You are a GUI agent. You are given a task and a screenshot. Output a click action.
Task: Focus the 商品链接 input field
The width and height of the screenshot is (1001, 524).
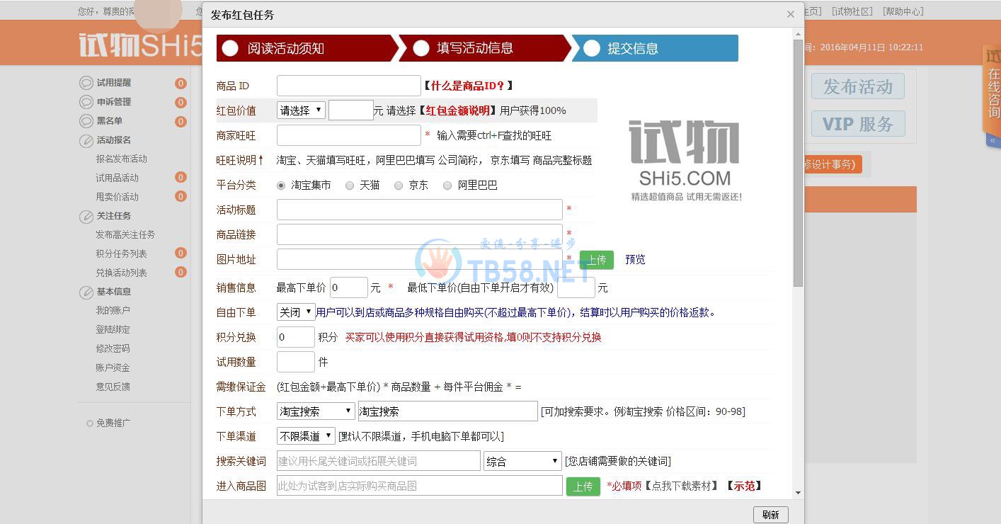(420, 234)
